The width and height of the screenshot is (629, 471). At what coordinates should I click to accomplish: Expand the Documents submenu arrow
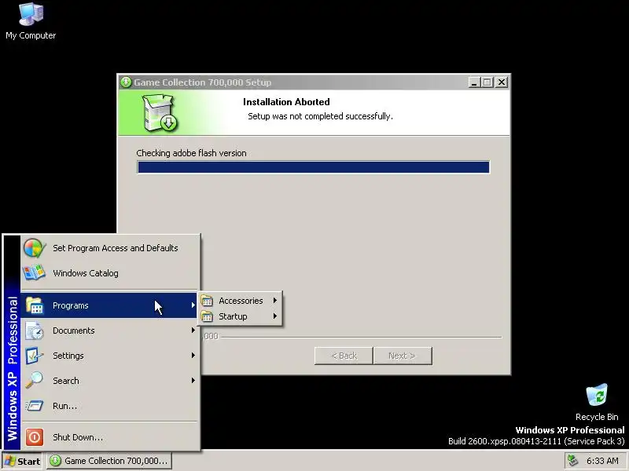[193, 330]
